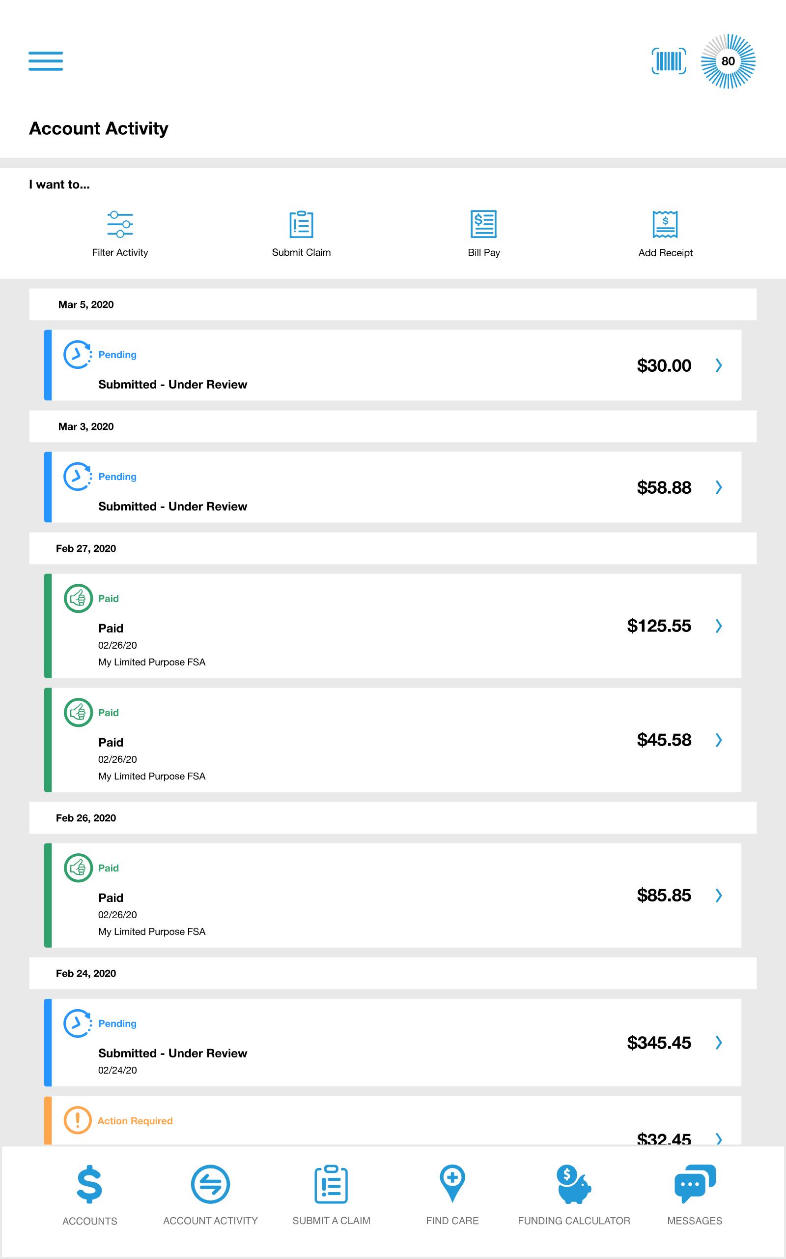Expand the $30.00 pending claim chevron

[718, 365]
